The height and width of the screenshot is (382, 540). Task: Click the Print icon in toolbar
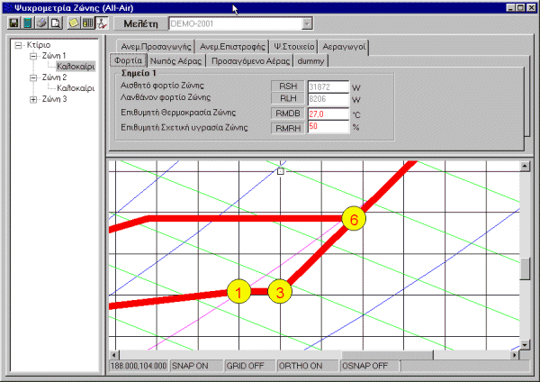(40, 22)
